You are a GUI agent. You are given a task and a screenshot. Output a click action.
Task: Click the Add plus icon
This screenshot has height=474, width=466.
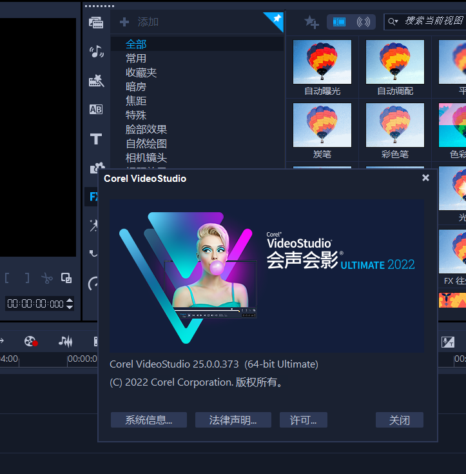pyautogui.click(x=124, y=22)
